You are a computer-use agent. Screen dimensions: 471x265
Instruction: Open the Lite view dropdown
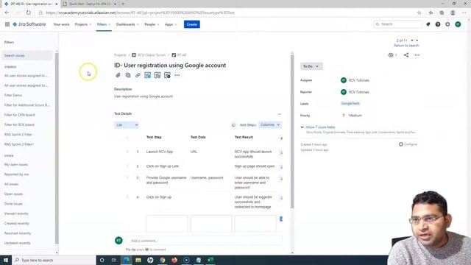127,124
